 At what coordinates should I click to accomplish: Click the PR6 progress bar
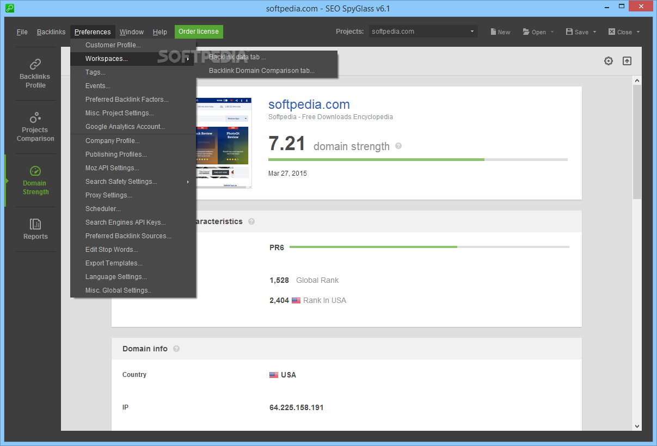429,247
